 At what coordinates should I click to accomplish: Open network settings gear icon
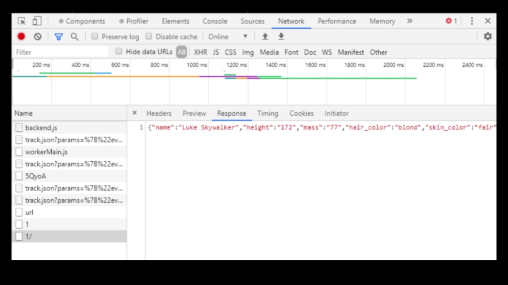click(x=487, y=36)
